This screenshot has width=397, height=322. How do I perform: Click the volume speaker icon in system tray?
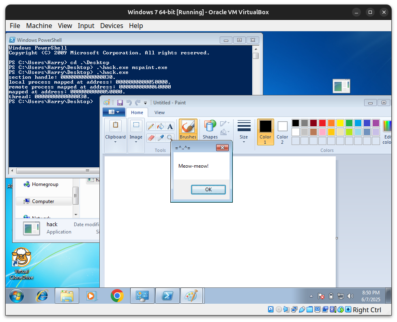click(x=350, y=296)
